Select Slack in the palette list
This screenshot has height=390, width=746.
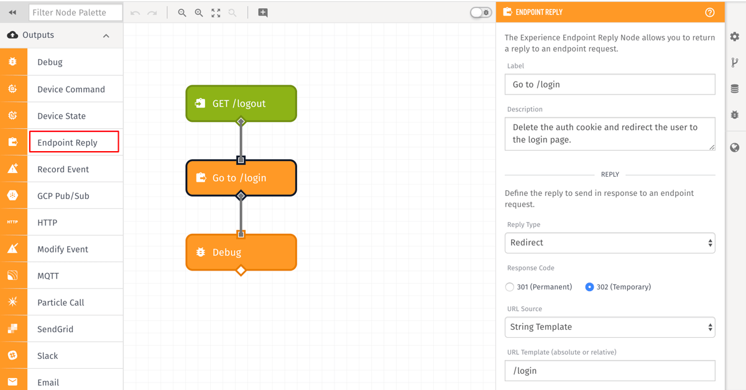(x=48, y=356)
